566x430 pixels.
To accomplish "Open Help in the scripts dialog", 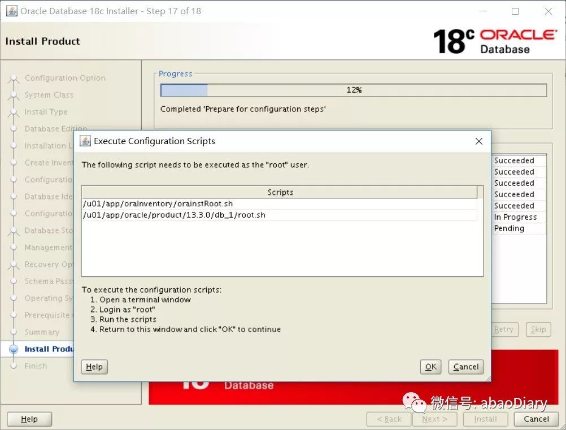I will pyautogui.click(x=94, y=367).
